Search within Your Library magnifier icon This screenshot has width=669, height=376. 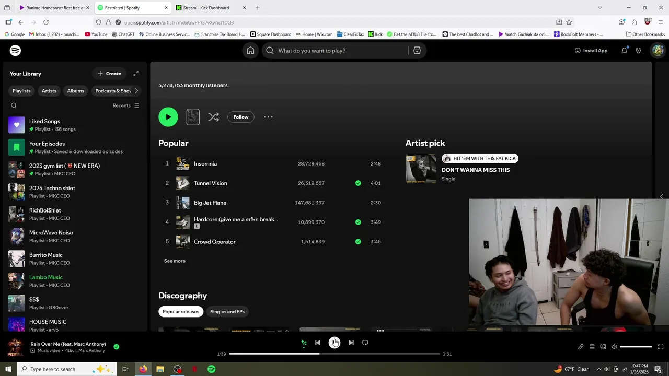click(14, 105)
